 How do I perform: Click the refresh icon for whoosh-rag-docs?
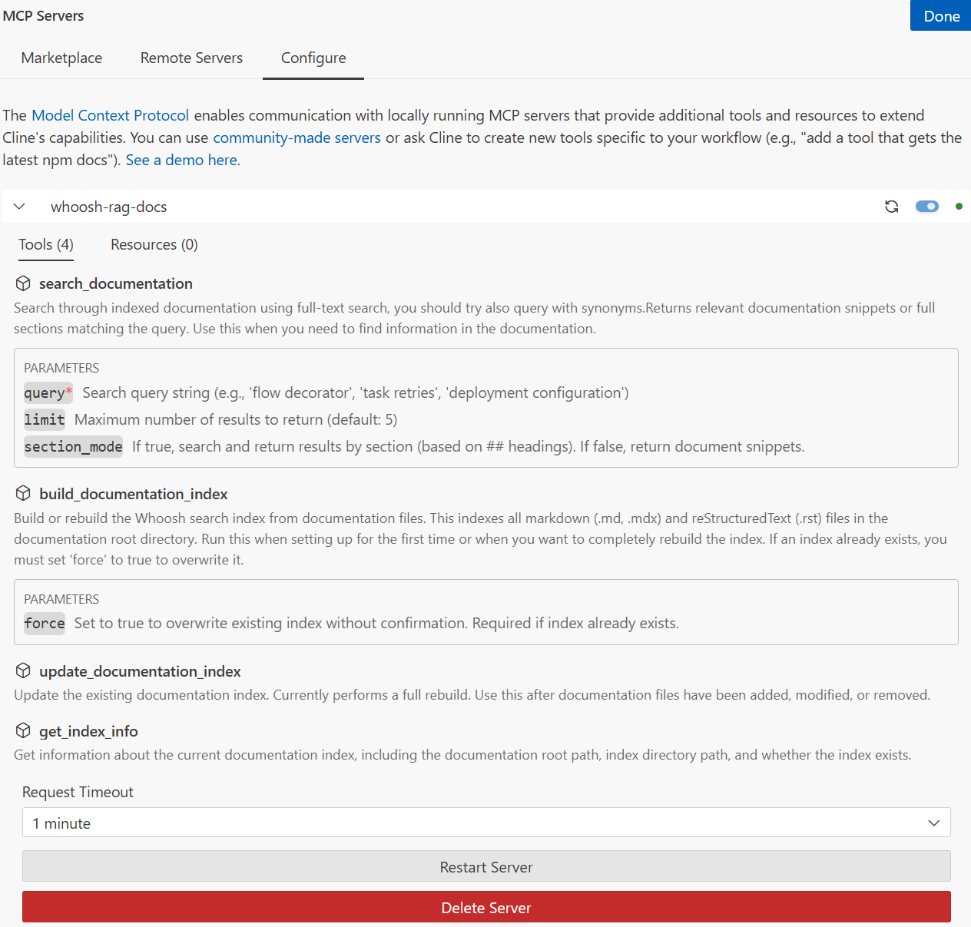click(891, 207)
